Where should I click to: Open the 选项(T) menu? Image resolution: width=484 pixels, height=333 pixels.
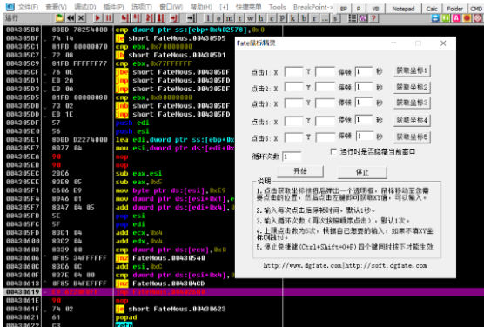pos(142,7)
